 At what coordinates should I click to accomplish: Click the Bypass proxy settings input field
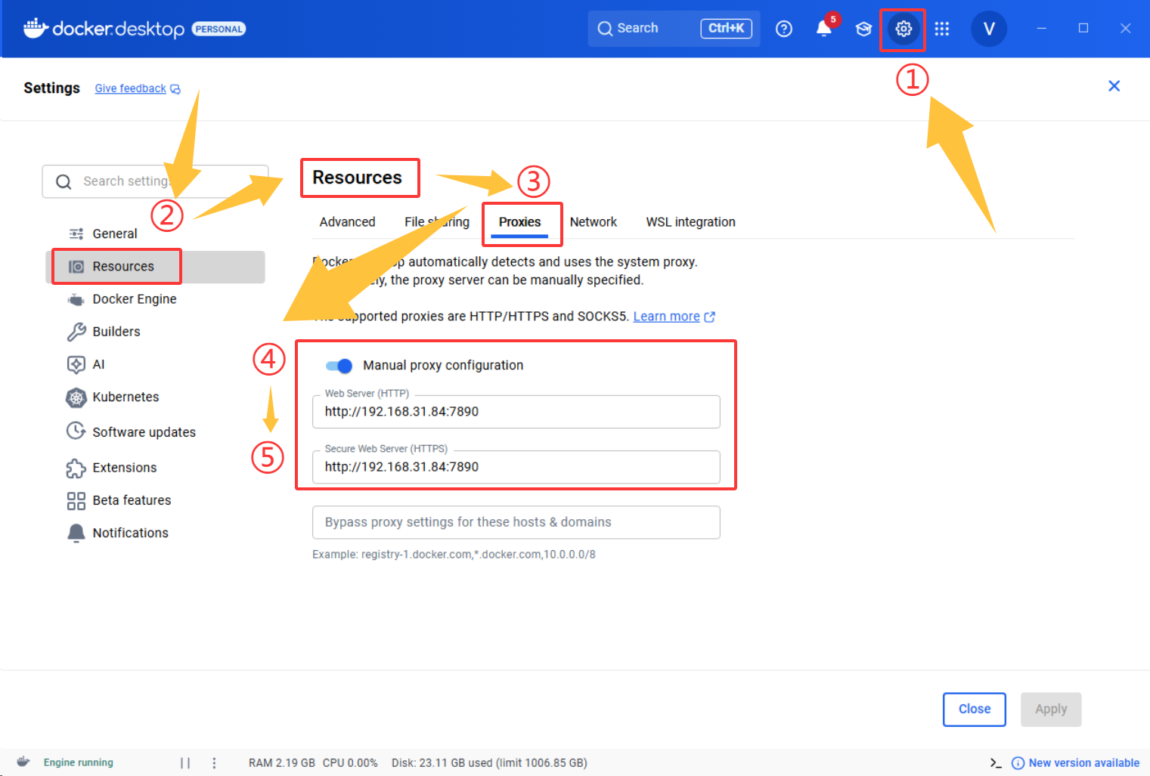(516, 523)
